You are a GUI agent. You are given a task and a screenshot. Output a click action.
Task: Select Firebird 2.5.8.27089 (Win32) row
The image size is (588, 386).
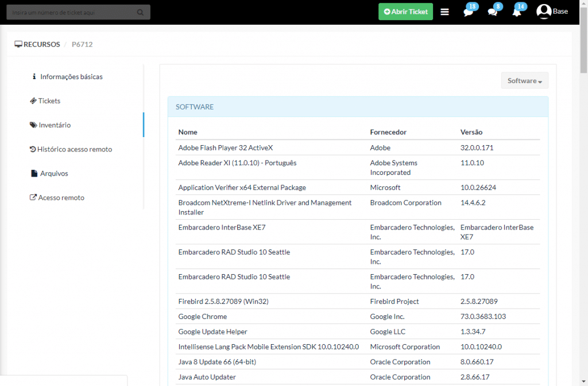coord(358,301)
